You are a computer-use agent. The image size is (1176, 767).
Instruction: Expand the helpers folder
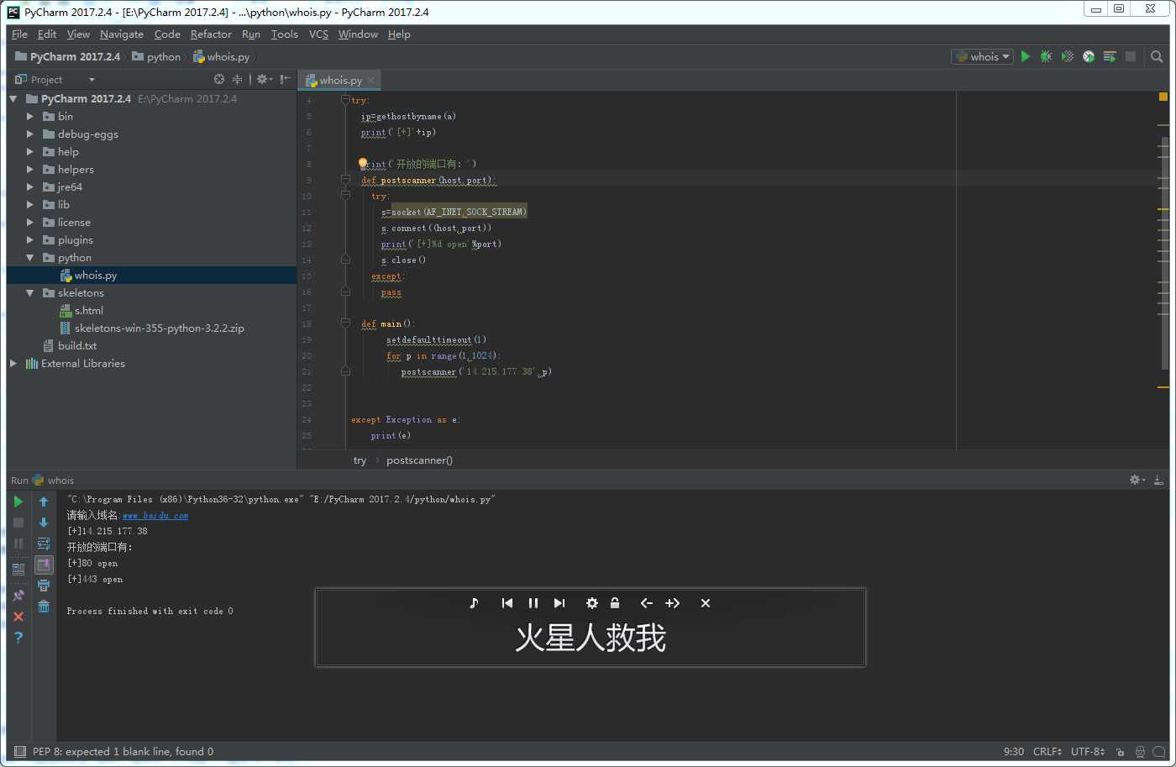(30, 169)
